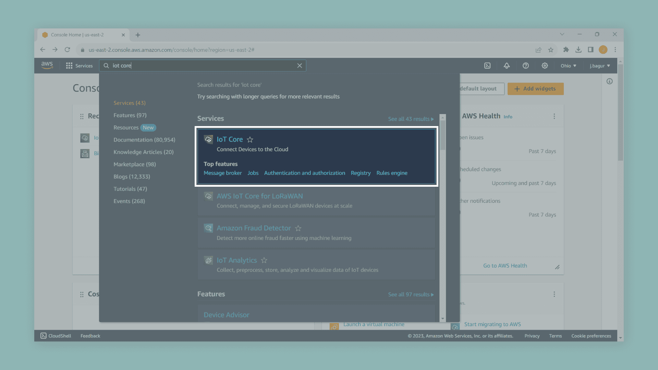Click the IoT Core service icon
Image resolution: width=658 pixels, height=370 pixels.
point(208,139)
